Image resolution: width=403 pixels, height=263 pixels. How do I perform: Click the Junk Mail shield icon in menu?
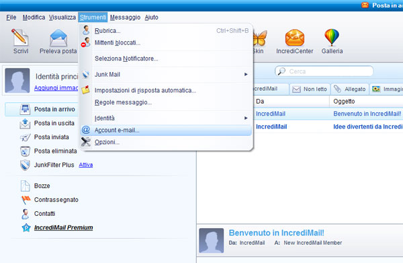point(85,75)
